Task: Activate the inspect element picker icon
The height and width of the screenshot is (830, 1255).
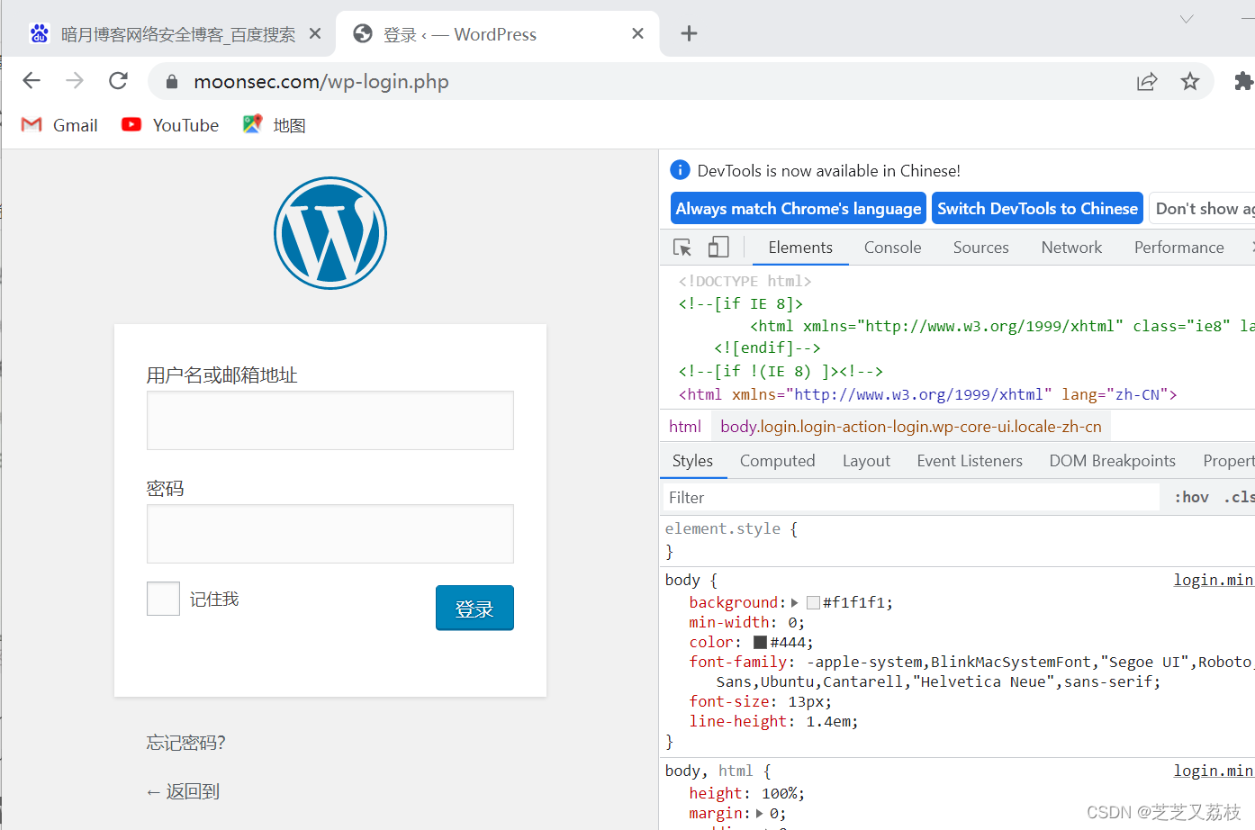Action: (x=682, y=247)
